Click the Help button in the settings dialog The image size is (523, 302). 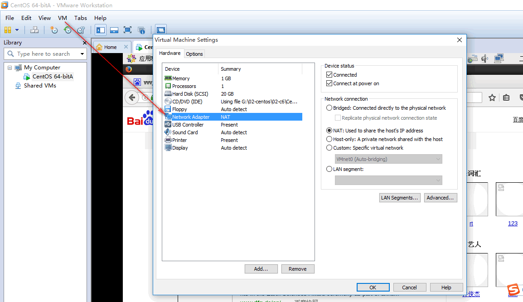(x=446, y=287)
